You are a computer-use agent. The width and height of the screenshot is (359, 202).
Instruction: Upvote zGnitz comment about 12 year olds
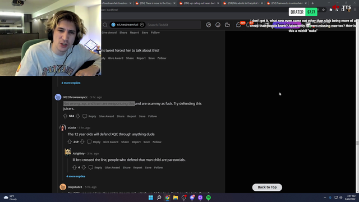click(70, 142)
